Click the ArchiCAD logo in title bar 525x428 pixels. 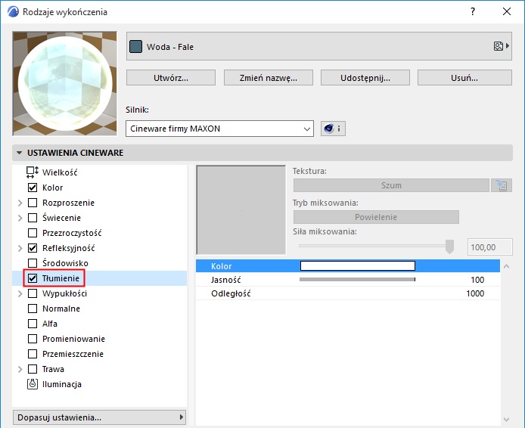tap(13, 11)
